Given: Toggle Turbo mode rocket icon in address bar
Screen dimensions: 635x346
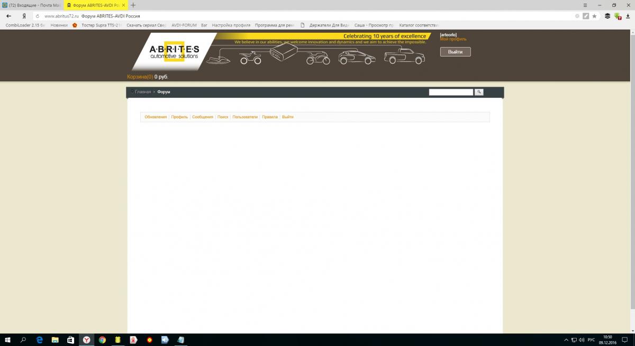Looking at the screenshot, I should pyautogui.click(x=586, y=16).
